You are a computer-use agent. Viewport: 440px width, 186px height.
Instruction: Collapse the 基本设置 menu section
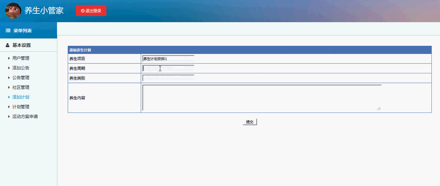[x=29, y=45]
